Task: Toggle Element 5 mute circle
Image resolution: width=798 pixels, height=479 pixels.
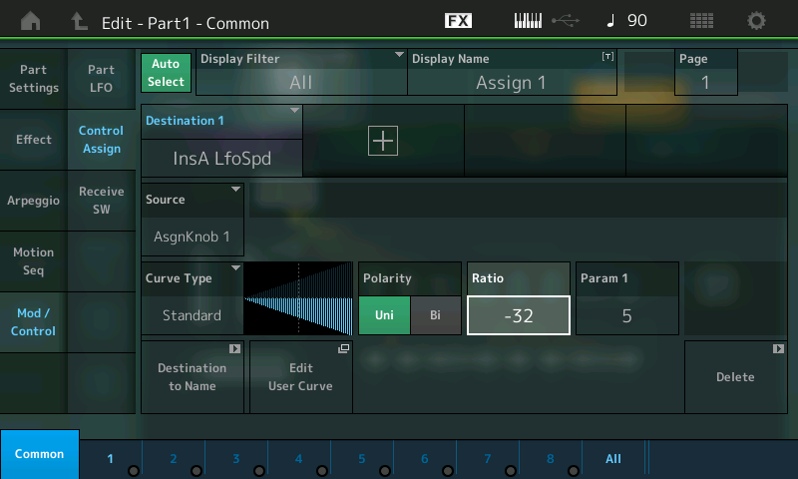Action: point(385,471)
